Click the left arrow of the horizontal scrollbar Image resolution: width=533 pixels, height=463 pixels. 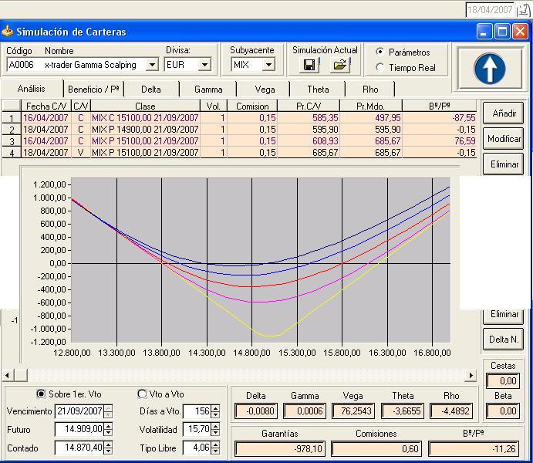8,376
